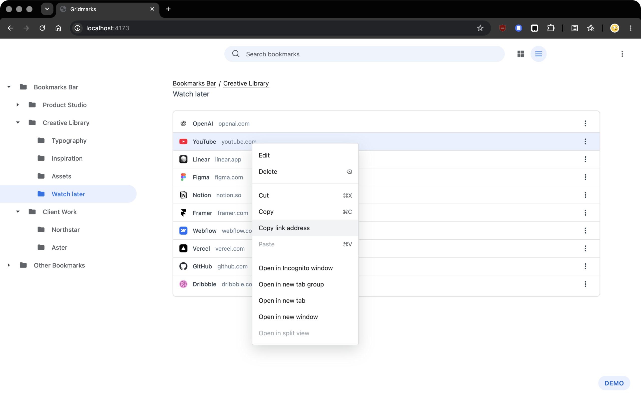The width and height of the screenshot is (641, 401).
Task: Reload the current page
Action: (x=42, y=28)
